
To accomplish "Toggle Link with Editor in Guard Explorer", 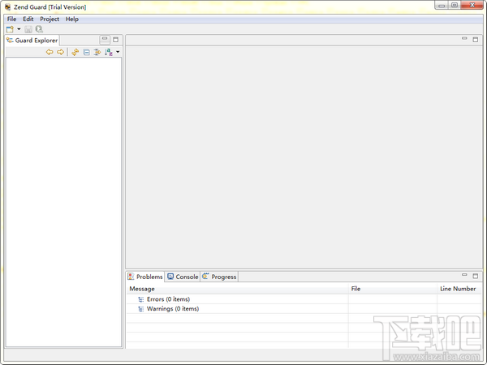I will tap(97, 52).
